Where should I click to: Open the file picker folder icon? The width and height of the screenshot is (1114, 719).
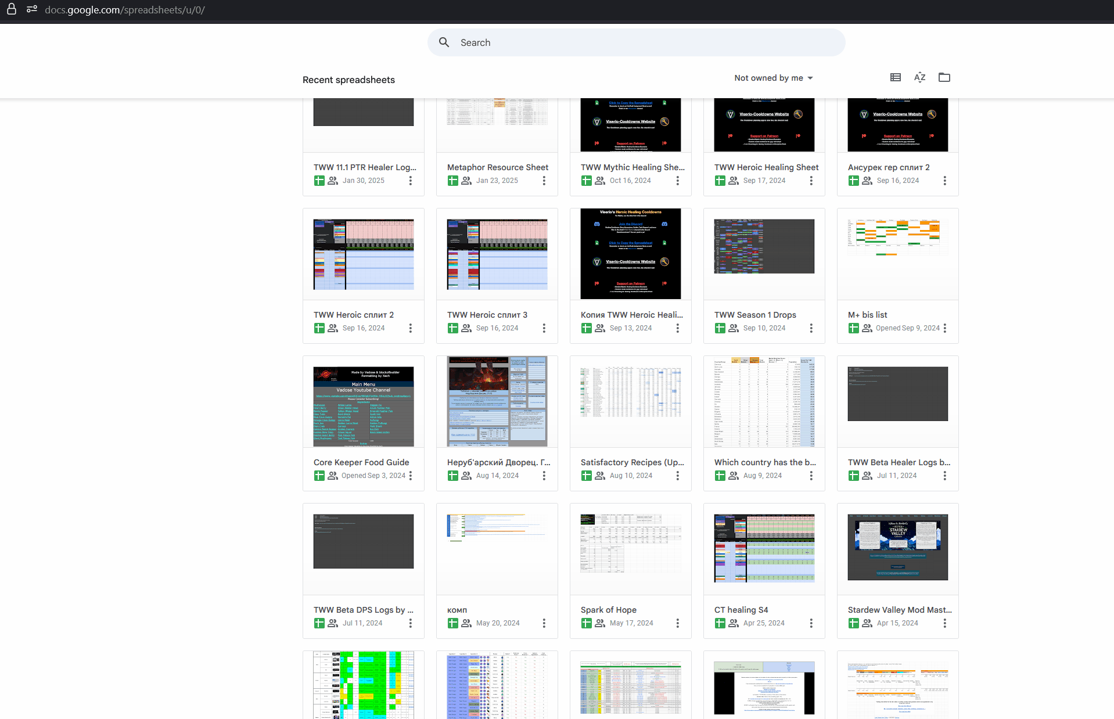click(944, 77)
